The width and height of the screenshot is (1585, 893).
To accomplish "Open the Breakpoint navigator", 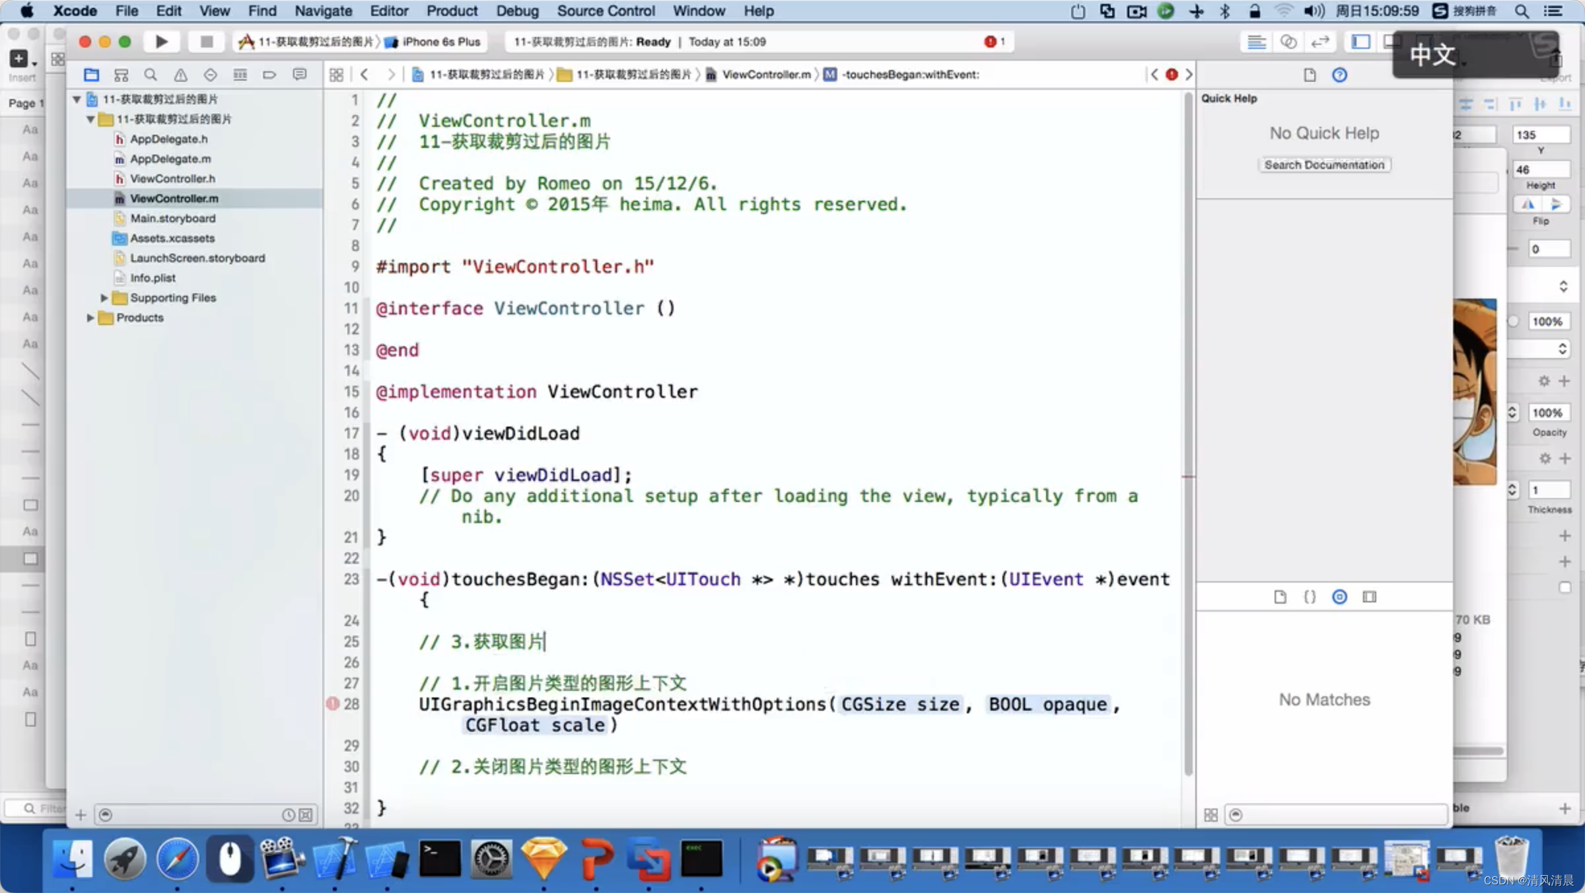I will [x=269, y=75].
